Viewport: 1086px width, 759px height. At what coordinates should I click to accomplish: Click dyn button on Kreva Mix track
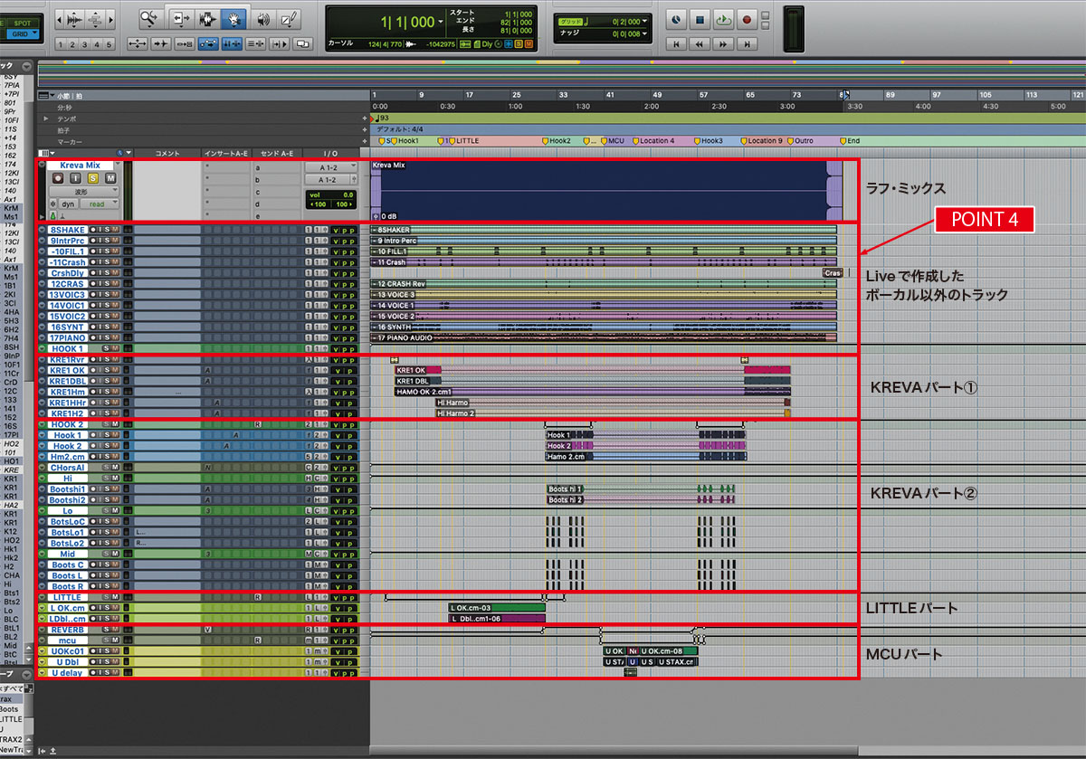coord(68,204)
